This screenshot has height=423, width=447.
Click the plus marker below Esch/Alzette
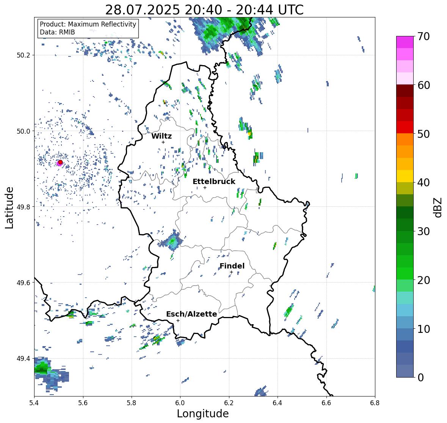click(178, 320)
